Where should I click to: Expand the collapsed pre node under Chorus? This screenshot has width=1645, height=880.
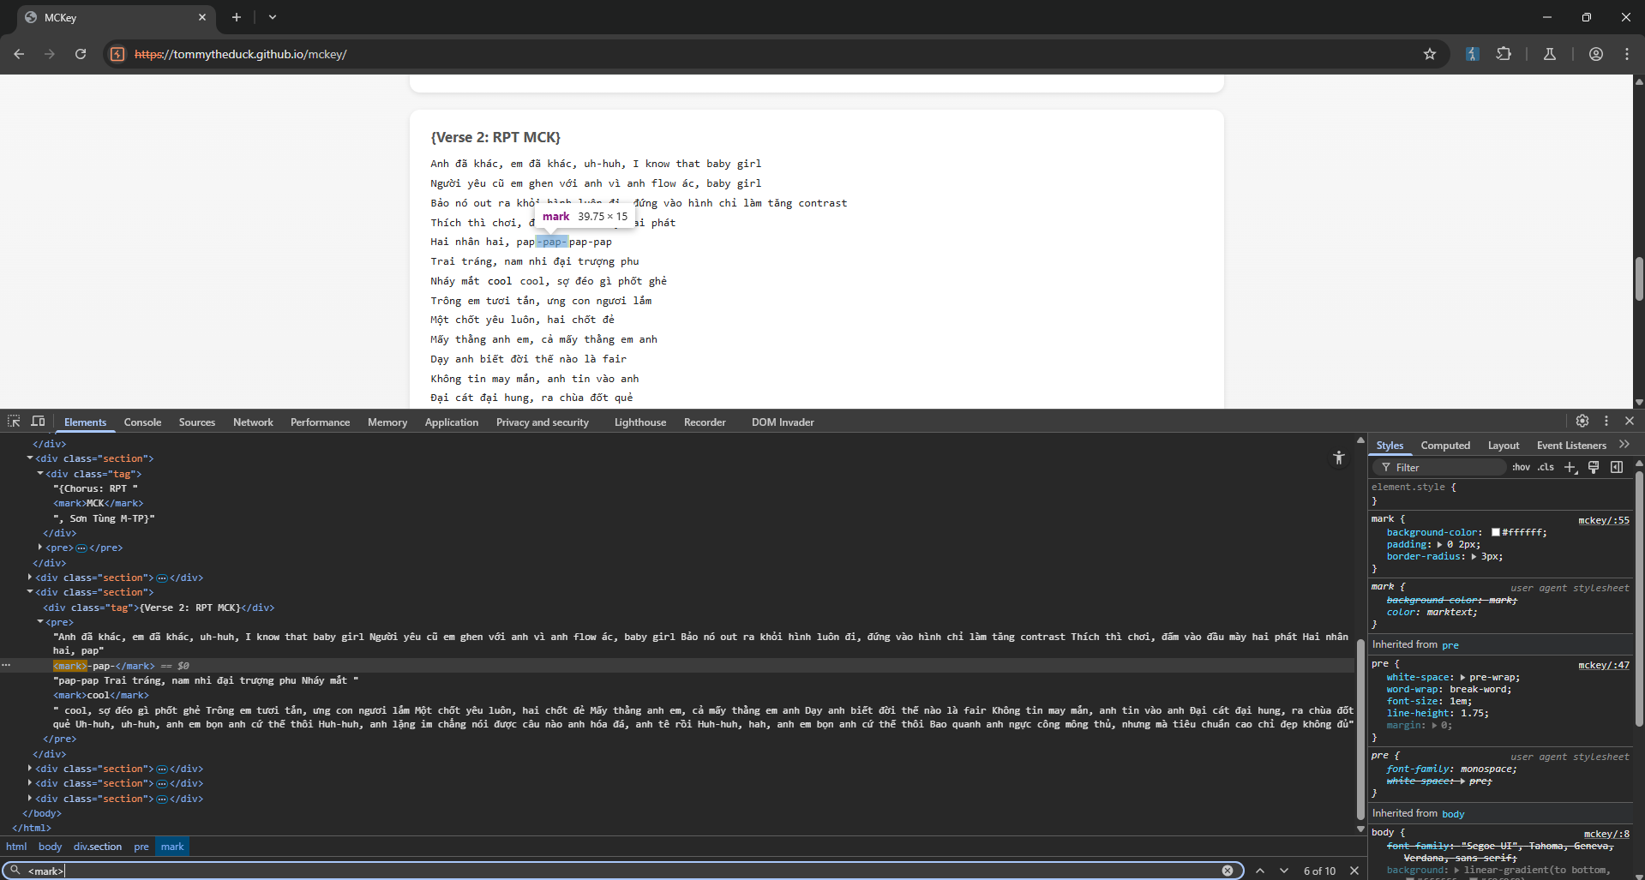pyautogui.click(x=40, y=548)
